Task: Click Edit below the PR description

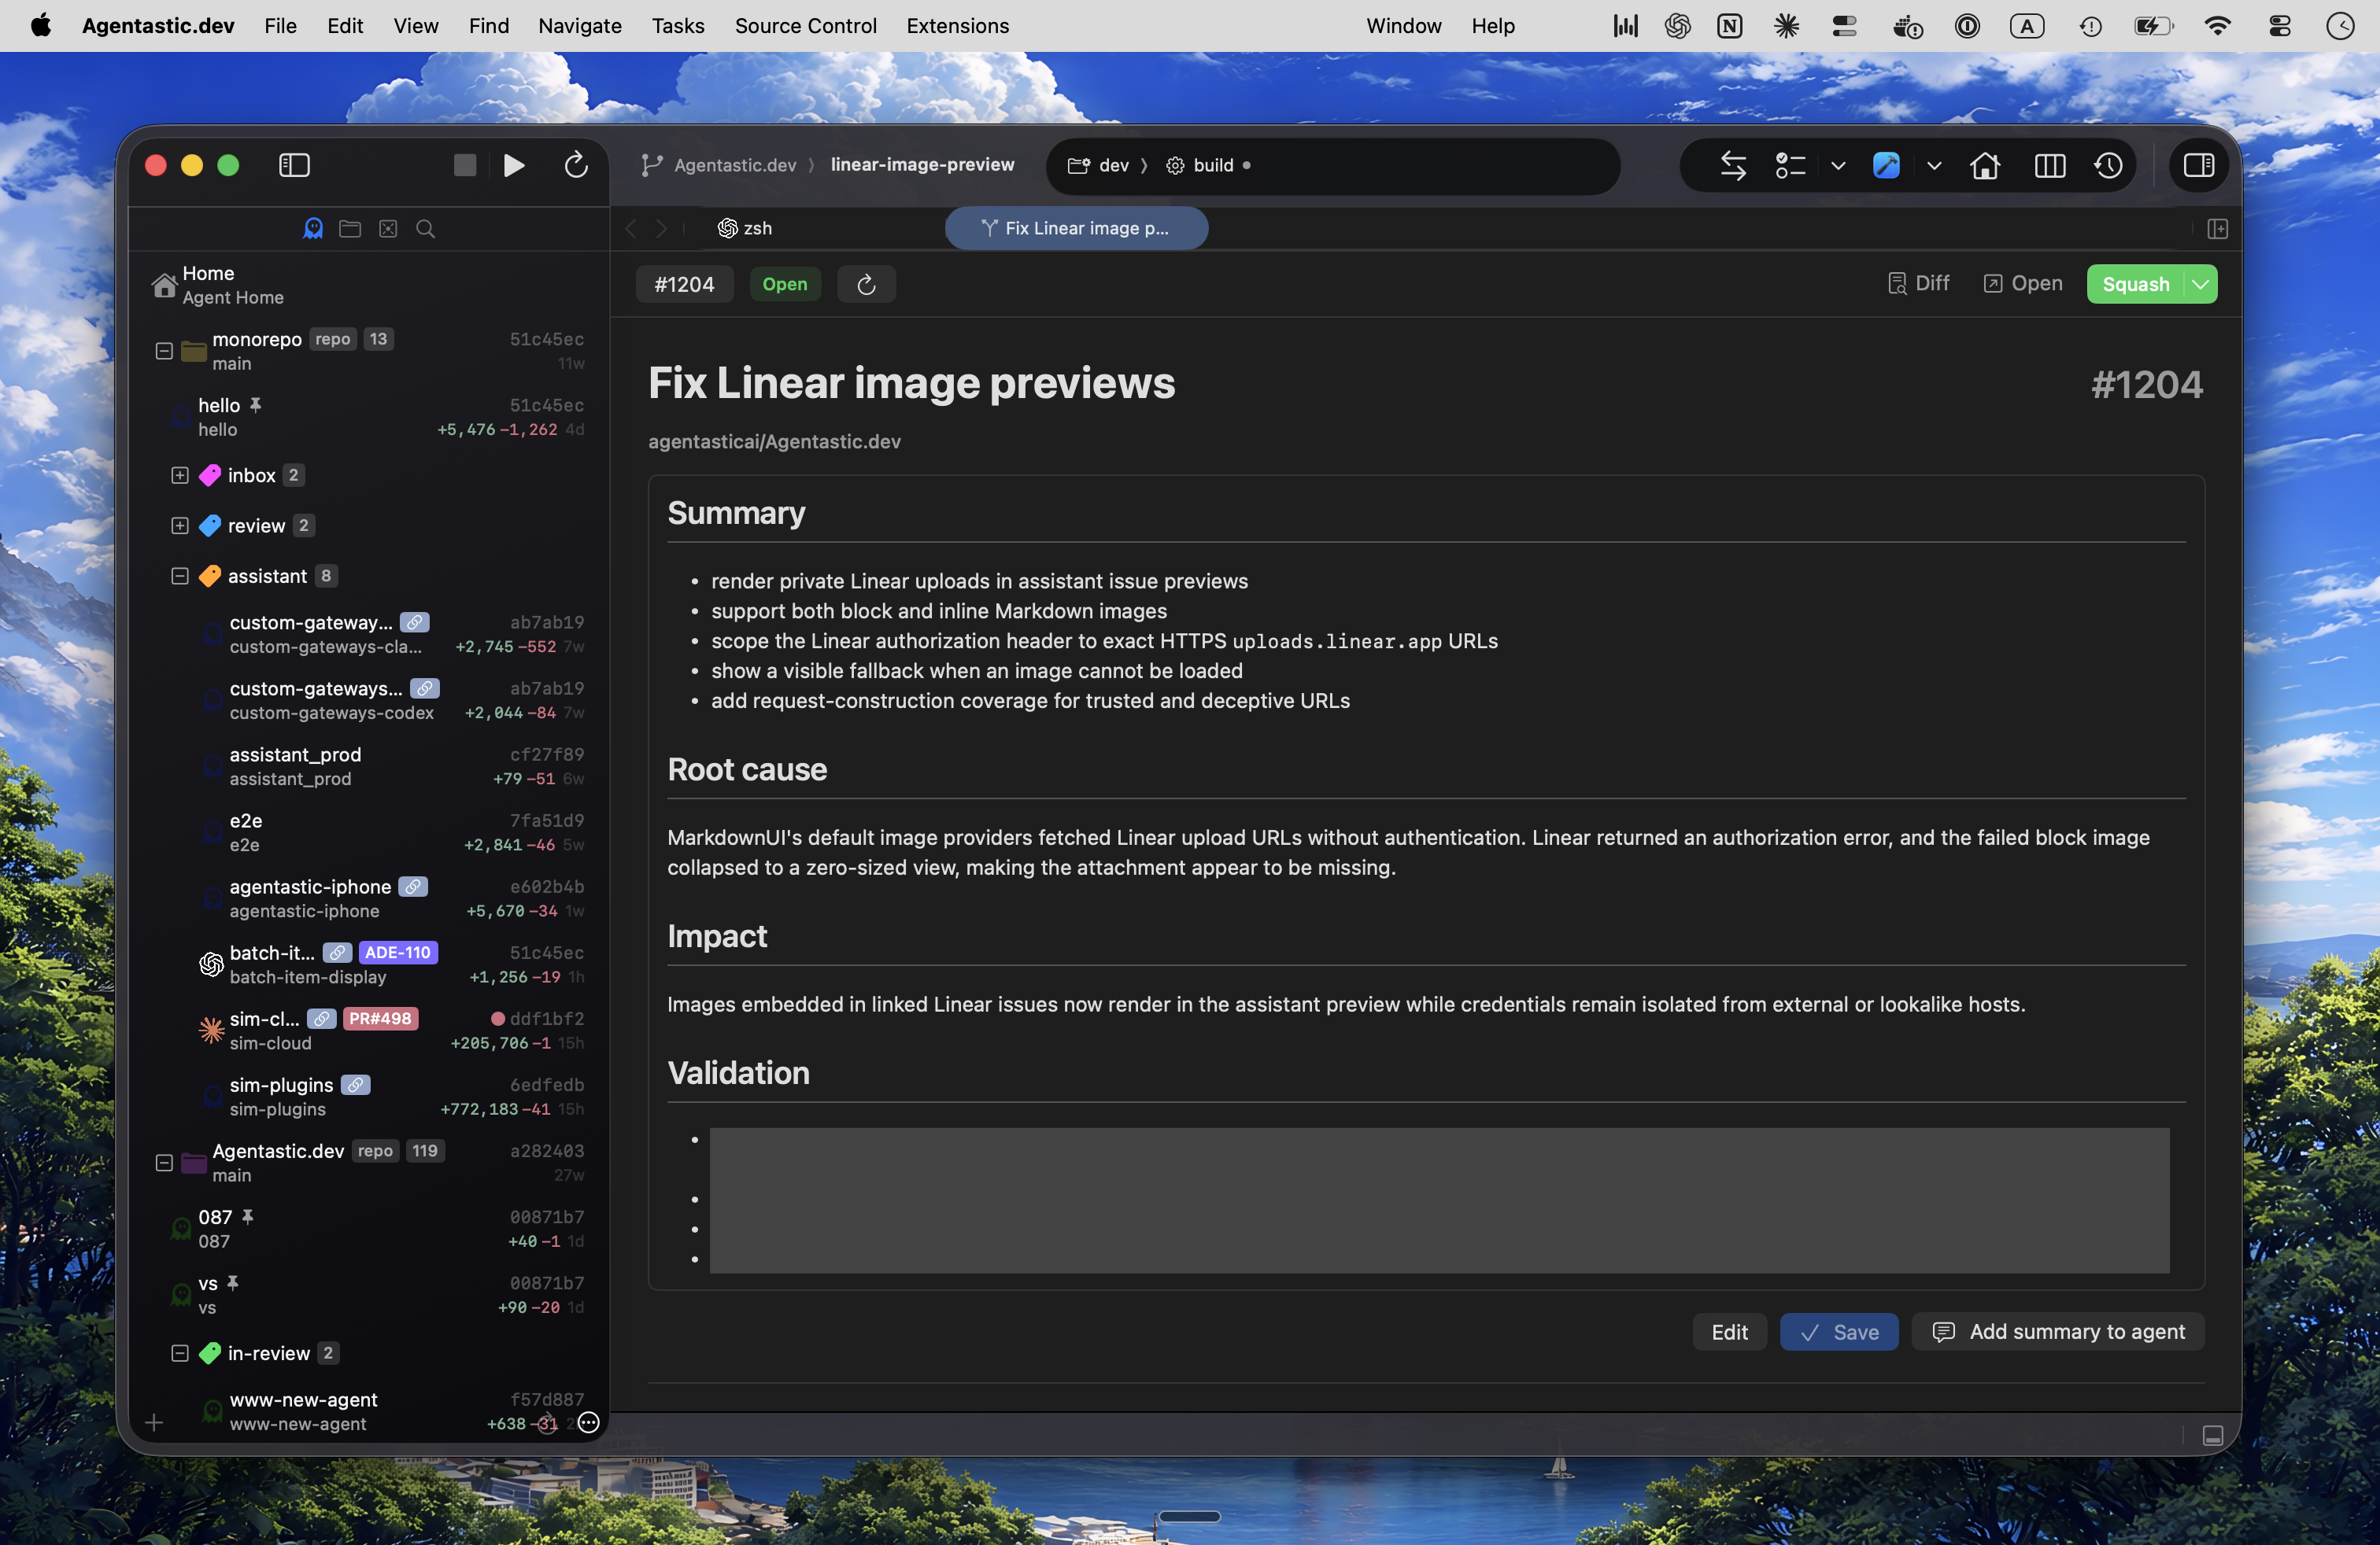Action: click(1729, 1331)
